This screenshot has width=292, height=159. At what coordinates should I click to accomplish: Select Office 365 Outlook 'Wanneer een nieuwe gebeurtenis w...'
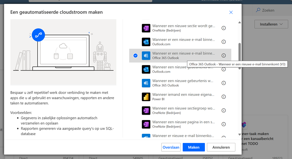click(x=180, y=83)
